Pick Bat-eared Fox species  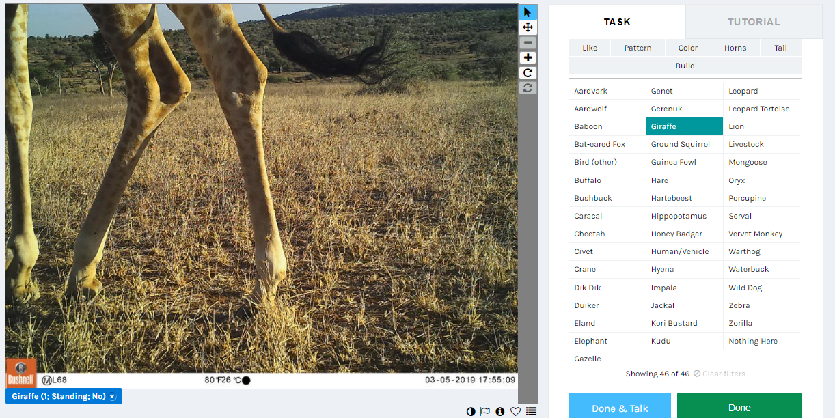coord(607,144)
